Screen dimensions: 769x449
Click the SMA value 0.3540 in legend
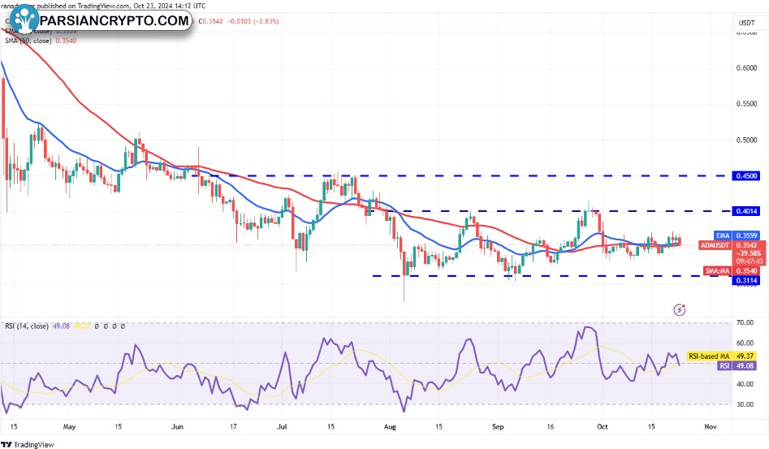point(66,41)
